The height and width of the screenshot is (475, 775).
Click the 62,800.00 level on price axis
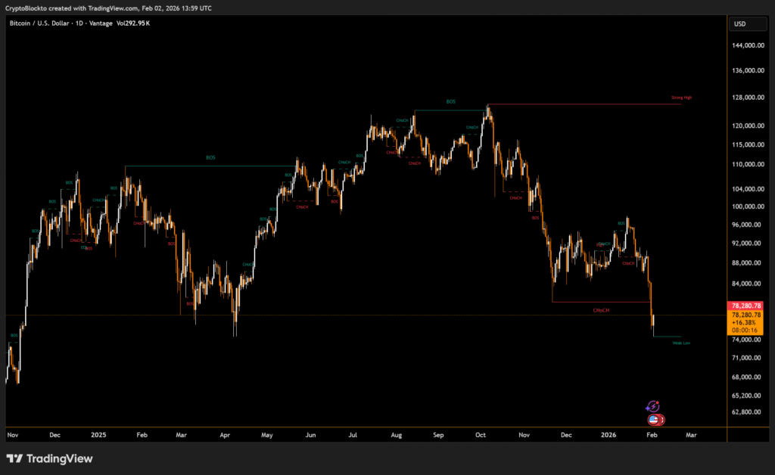(749, 412)
